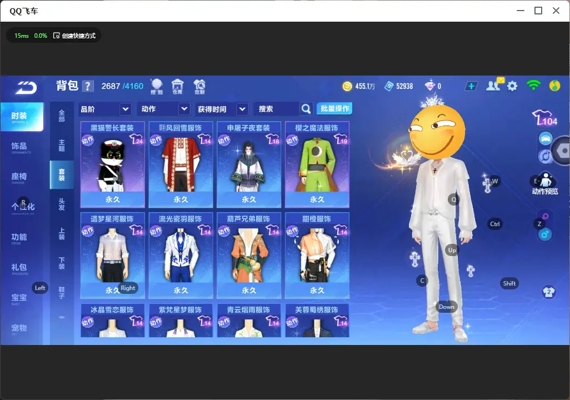Screen dimensions: 570x400
Task: Switch to the male gender symbol
Action: pyautogui.click(x=544, y=234)
